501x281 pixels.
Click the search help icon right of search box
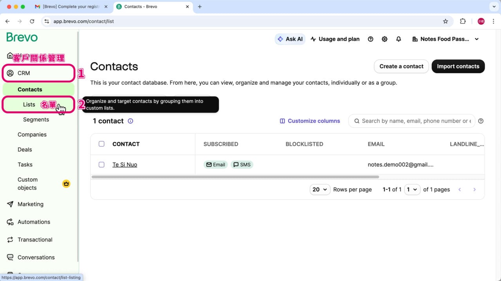[481, 121]
